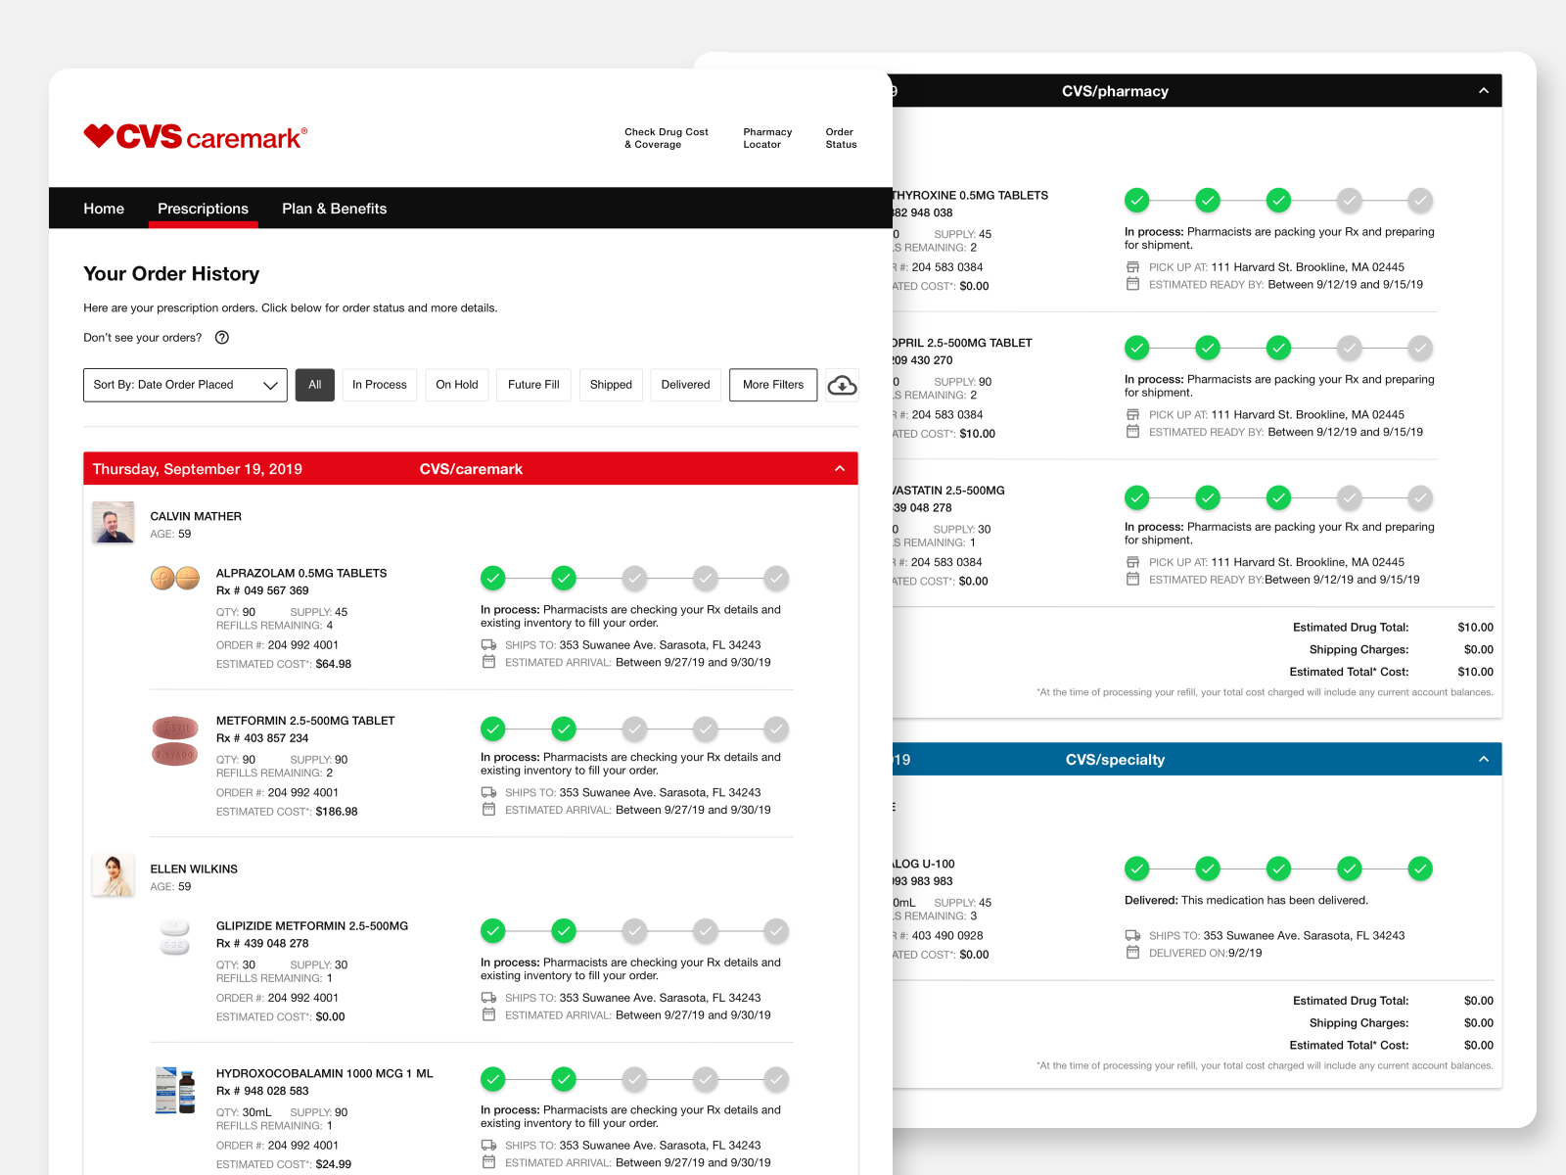Image resolution: width=1566 pixels, height=1175 pixels.
Task: Filter orders by Shipped
Action: point(611,385)
